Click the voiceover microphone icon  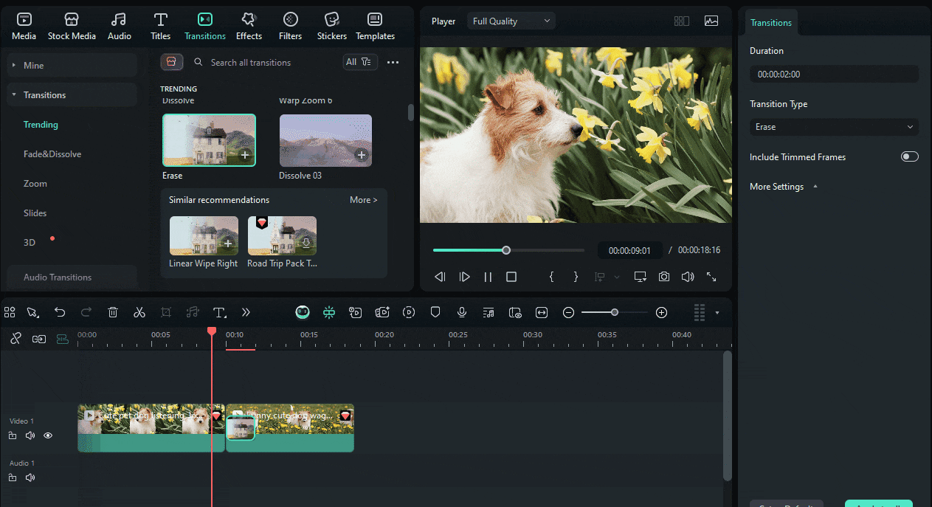point(462,312)
